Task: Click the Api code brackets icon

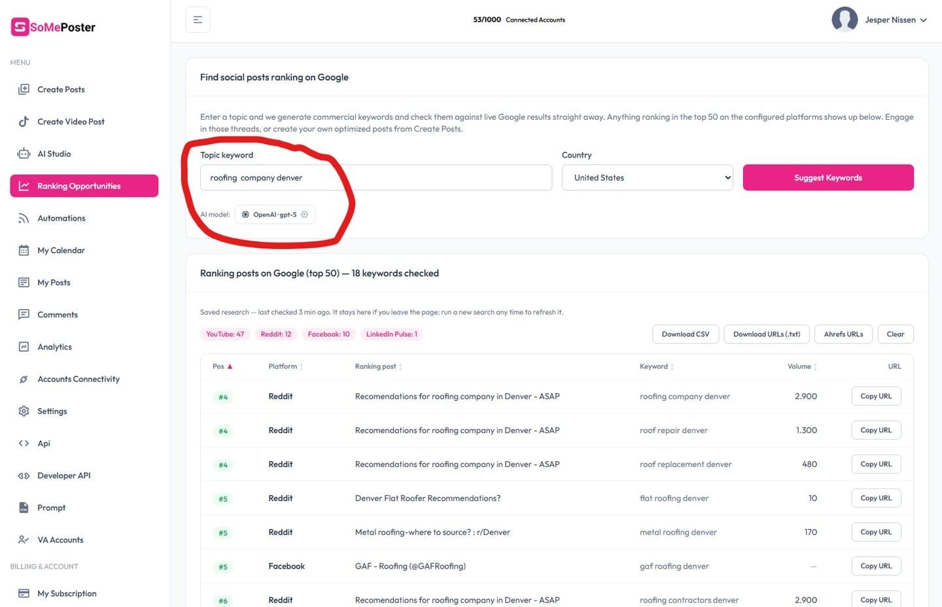Action: (x=24, y=443)
